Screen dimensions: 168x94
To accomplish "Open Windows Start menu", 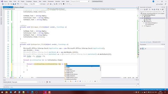I will point(2,92).
